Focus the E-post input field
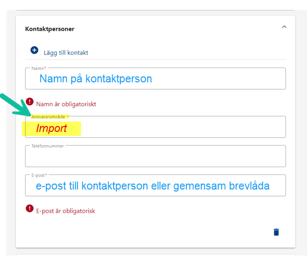The width and height of the screenshot is (307, 257). pos(155,186)
